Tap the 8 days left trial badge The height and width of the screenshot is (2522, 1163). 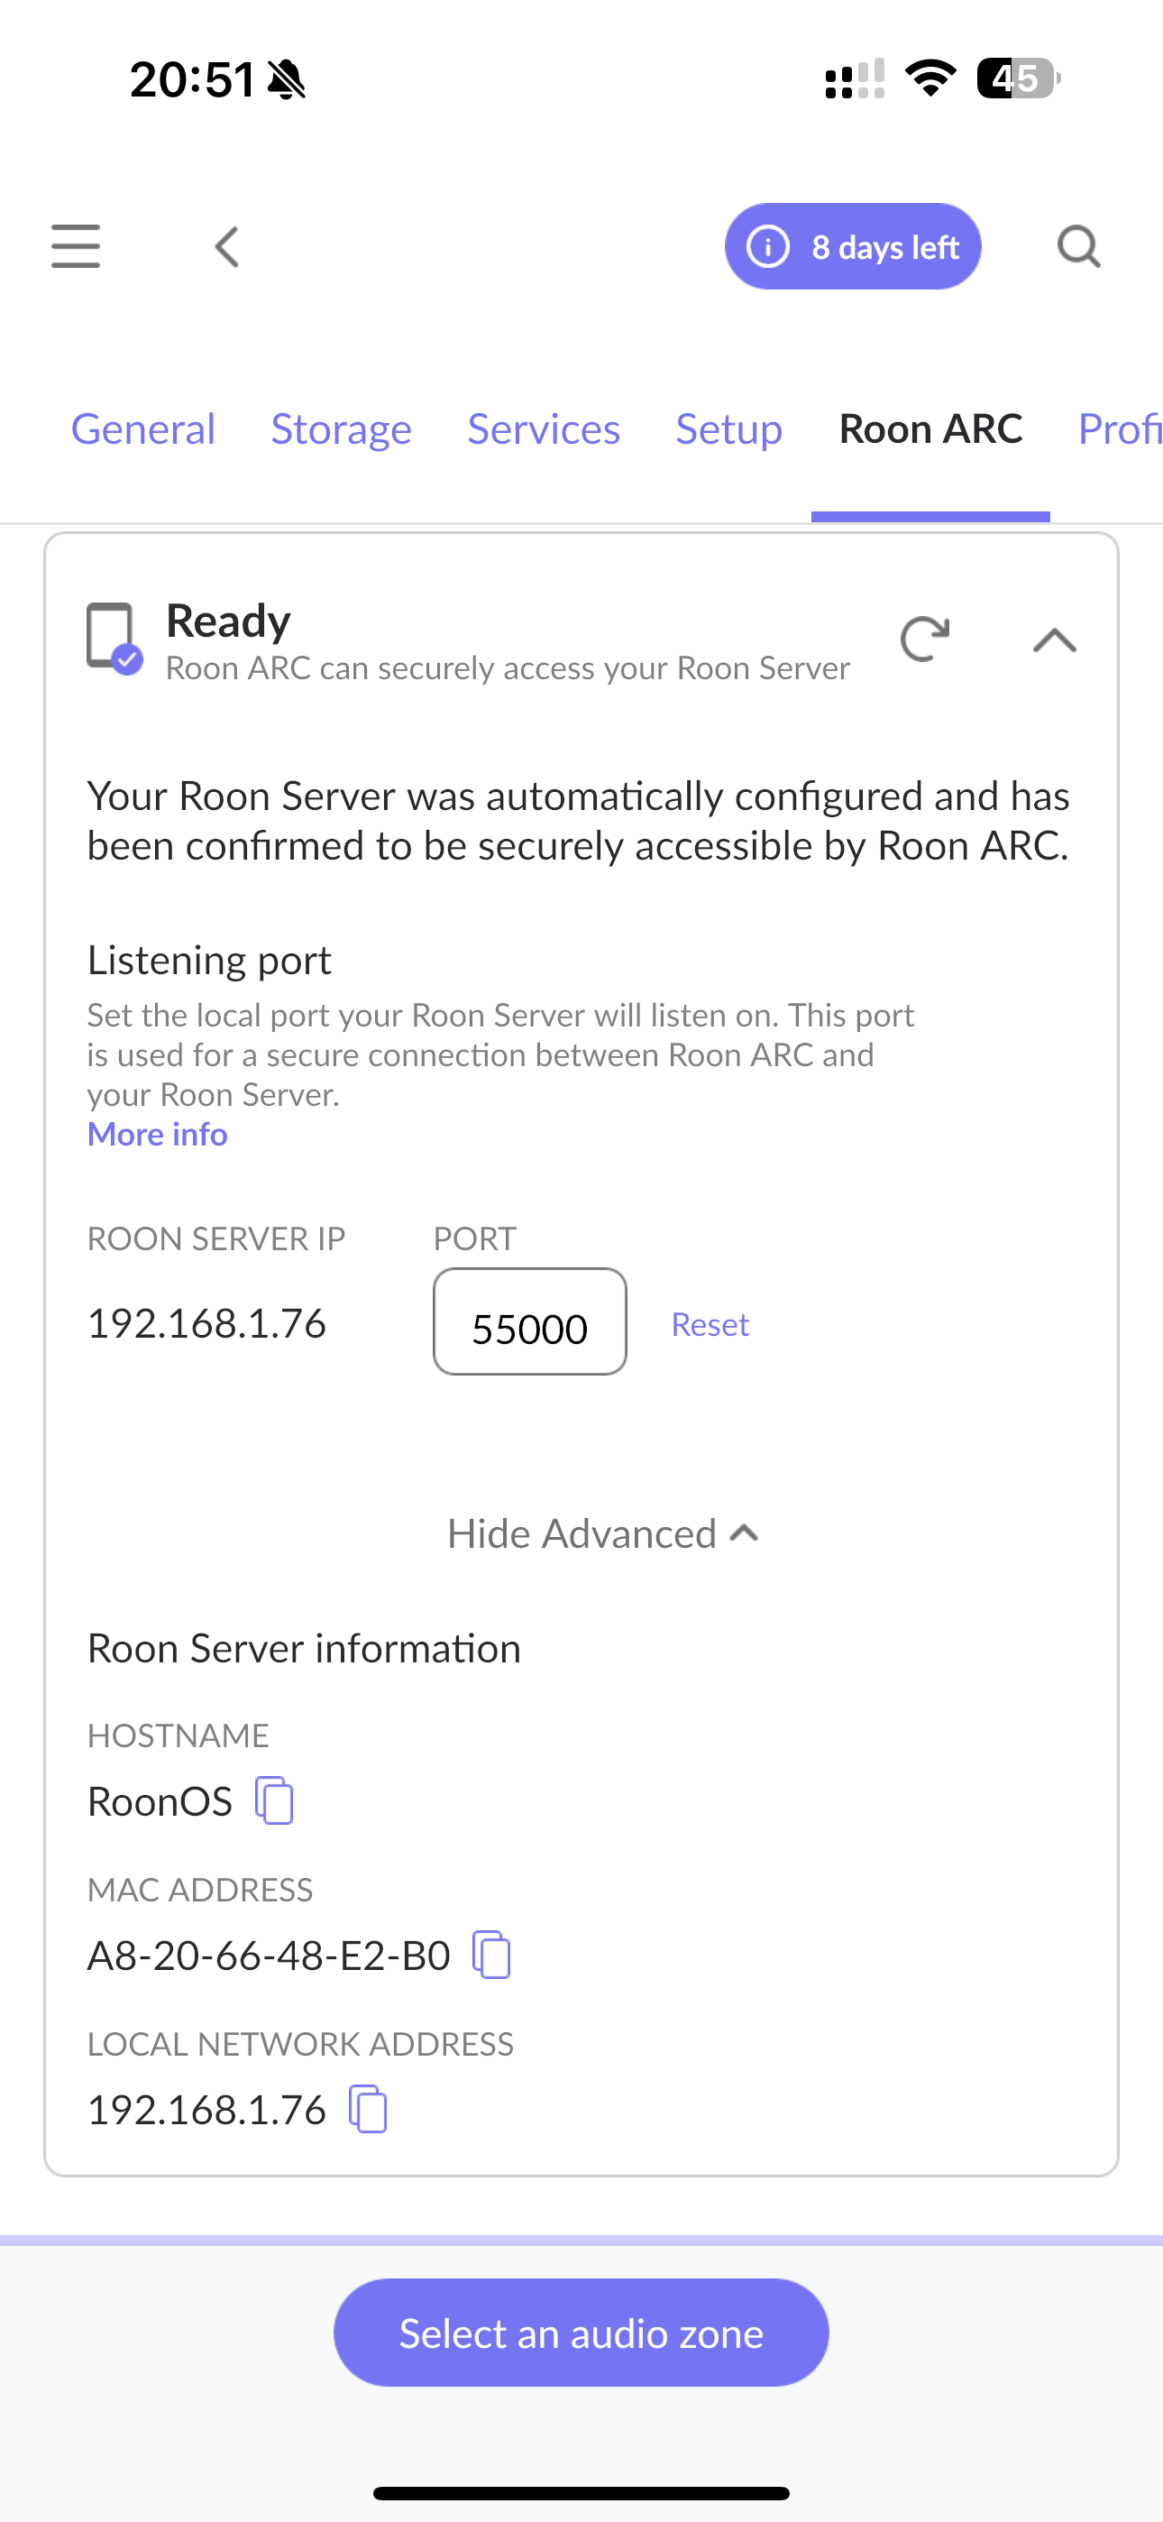(x=853, y=247)
